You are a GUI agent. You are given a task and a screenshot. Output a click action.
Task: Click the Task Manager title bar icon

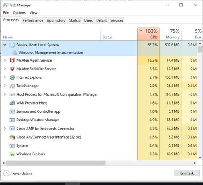[6, 6]
